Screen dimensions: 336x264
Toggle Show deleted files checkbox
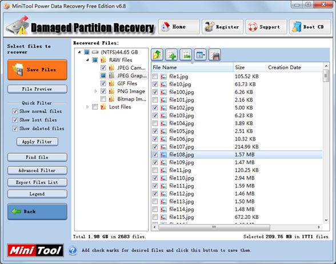[x=15, y=129]
